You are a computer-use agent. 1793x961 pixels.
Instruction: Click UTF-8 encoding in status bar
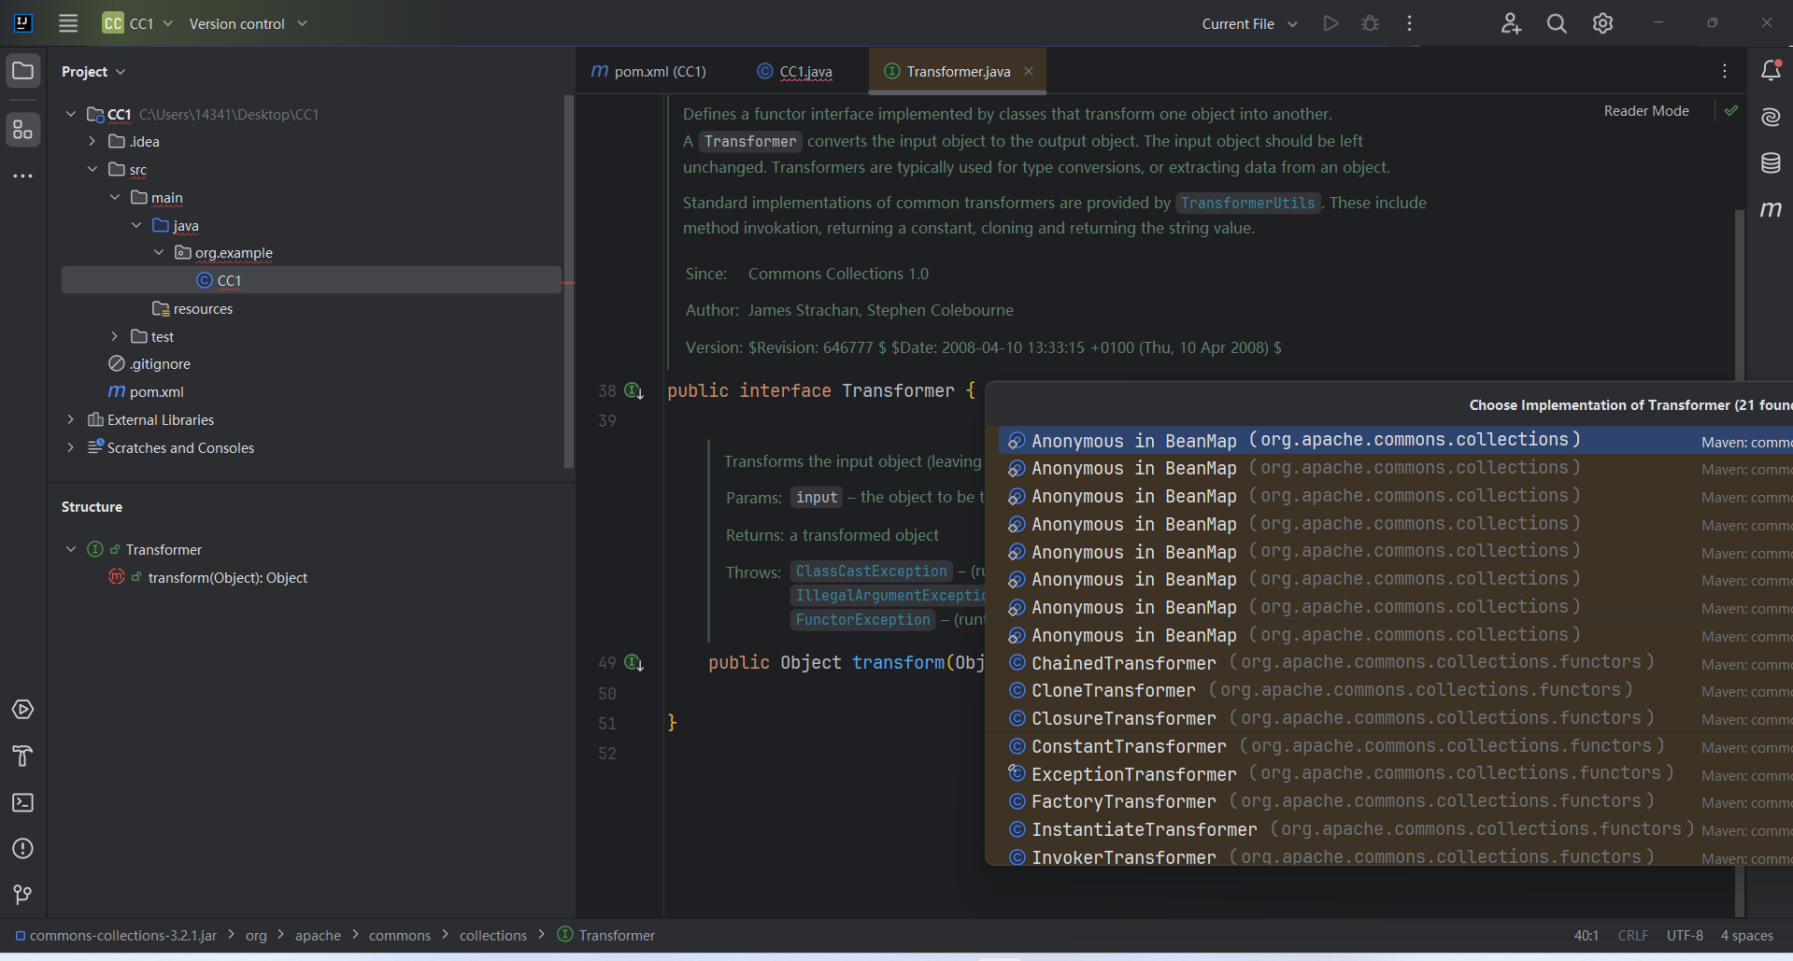[x=1684, y=936]
